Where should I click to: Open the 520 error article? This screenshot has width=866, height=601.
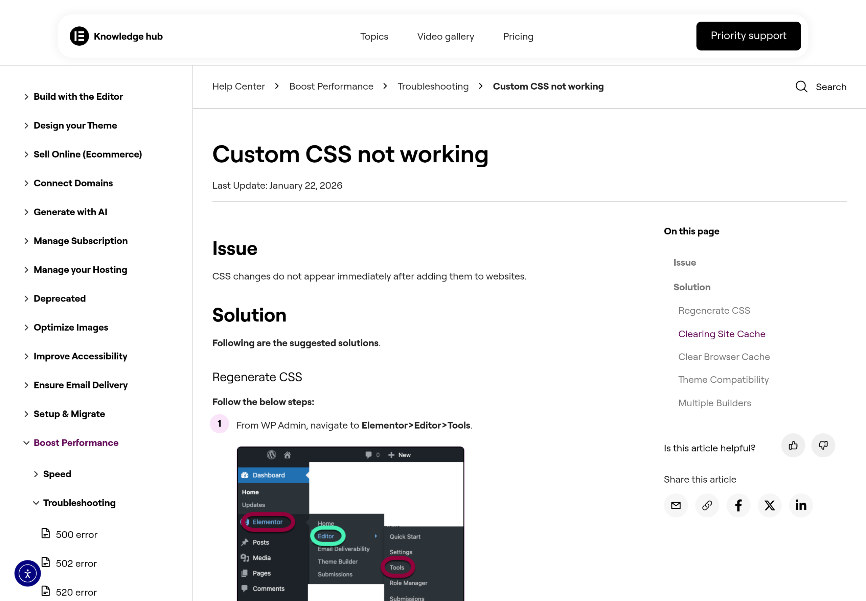click(76, 592)
